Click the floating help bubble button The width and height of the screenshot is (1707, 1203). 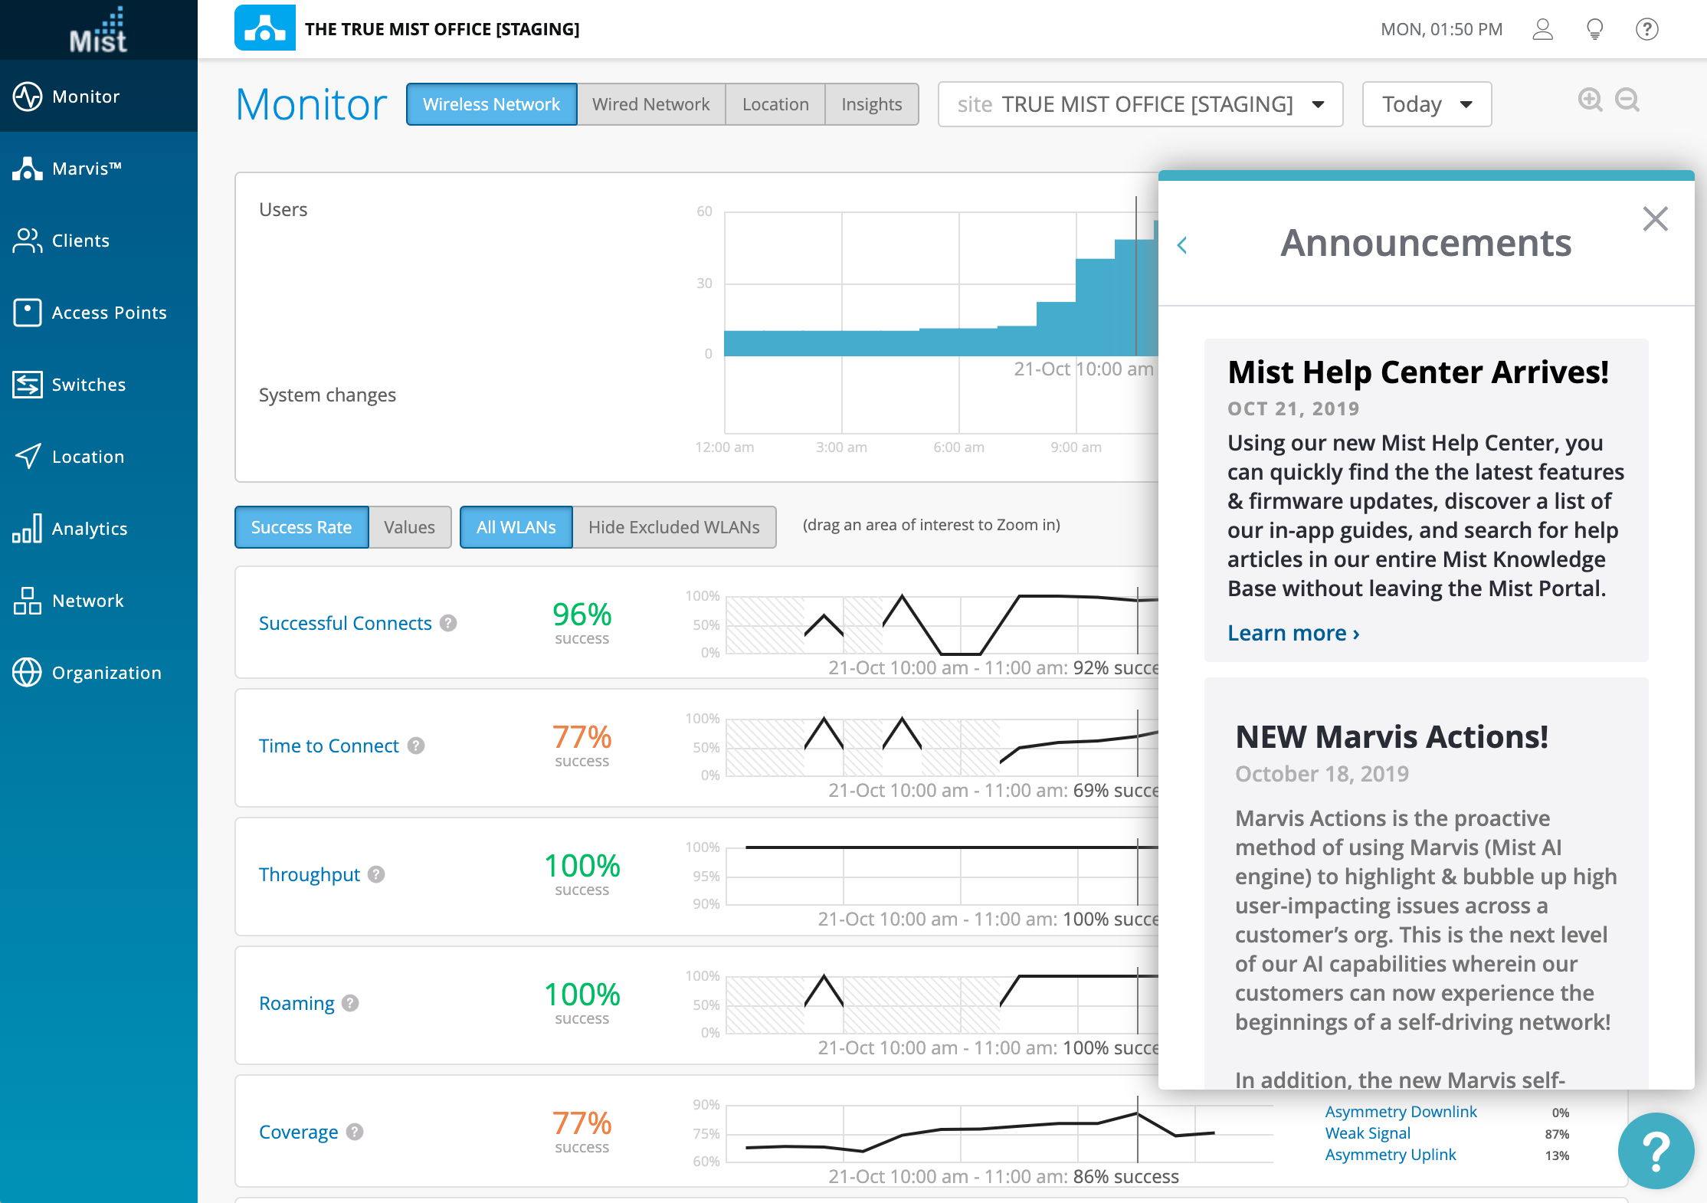click(x=1655, y=1149)
